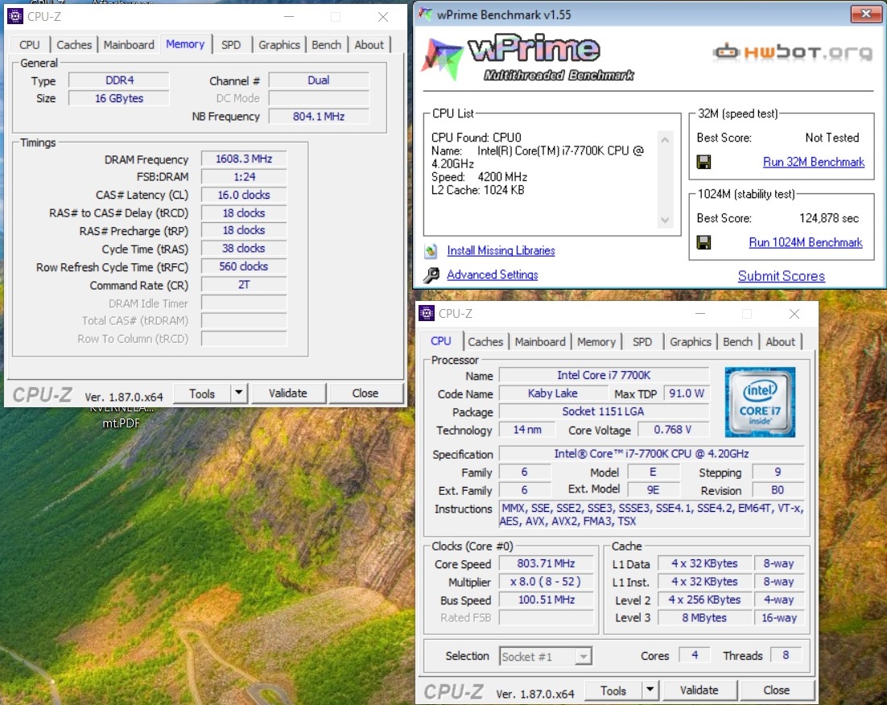This screenshot has height=705, width=887.
Task: Switch to Caches tab in the CPU-Z memory window
Action: (x=74, y=45)
